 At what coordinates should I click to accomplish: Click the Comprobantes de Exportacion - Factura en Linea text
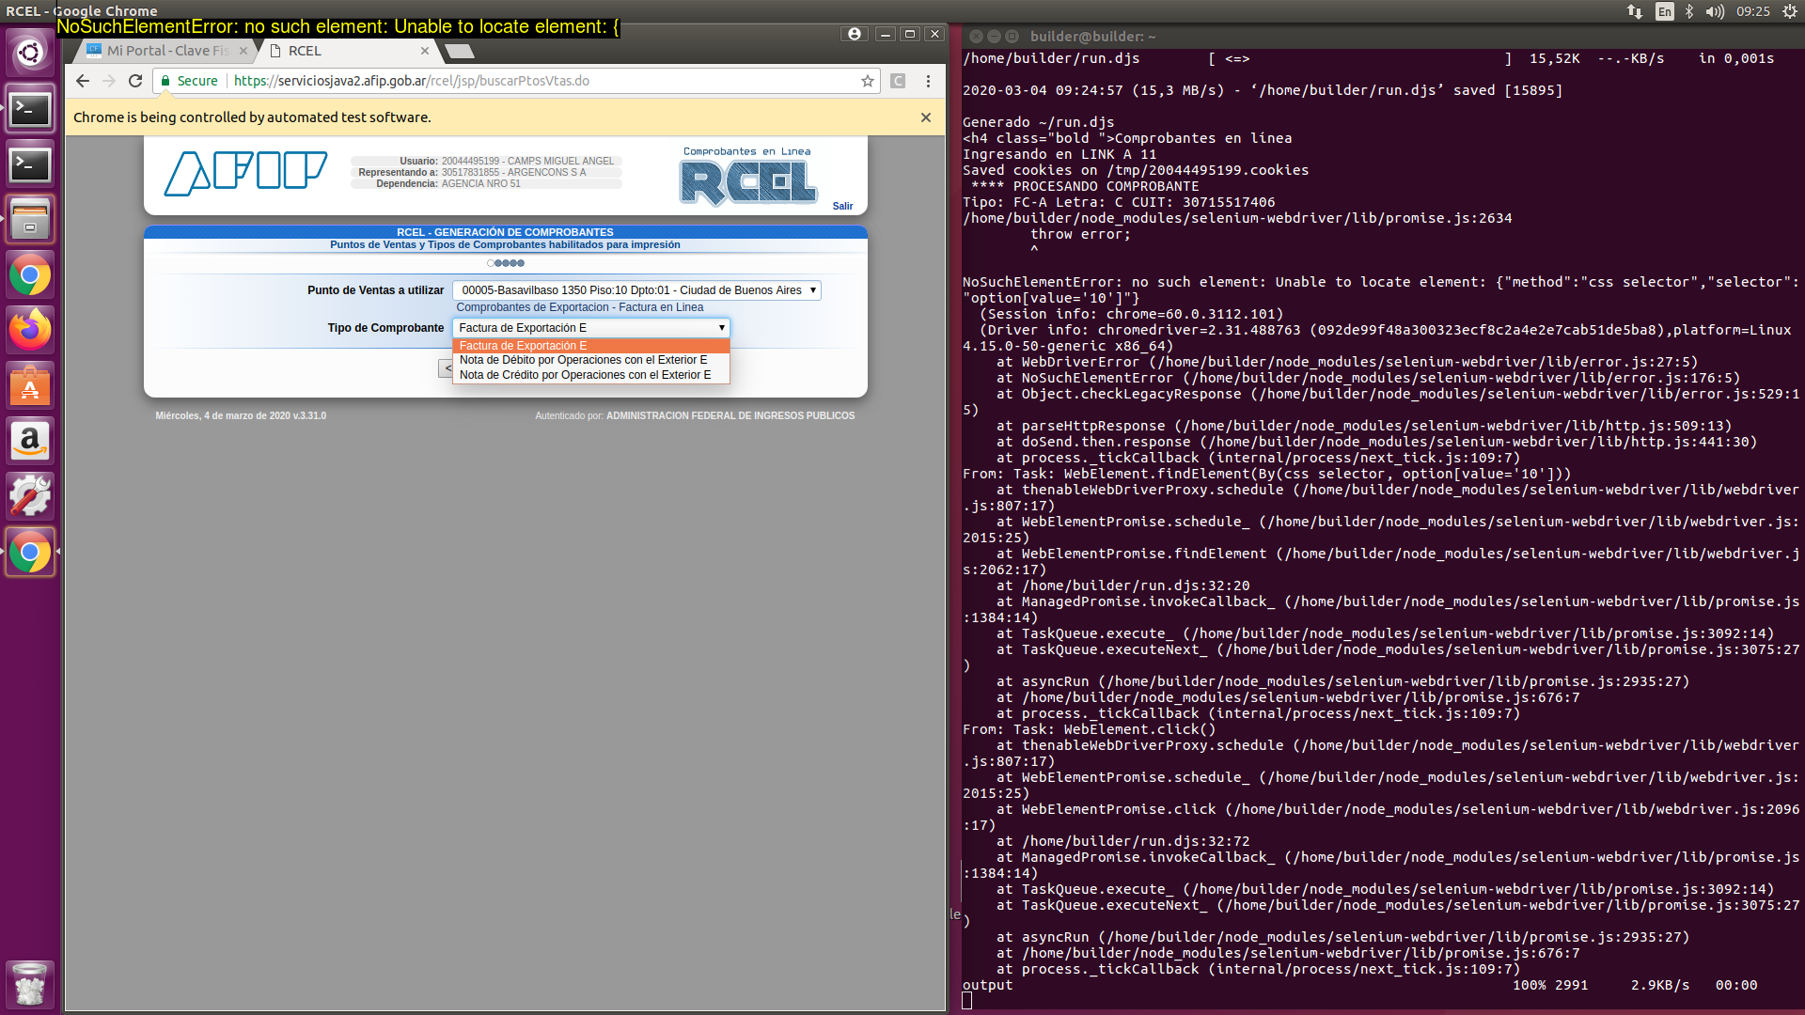click(579, 307)
